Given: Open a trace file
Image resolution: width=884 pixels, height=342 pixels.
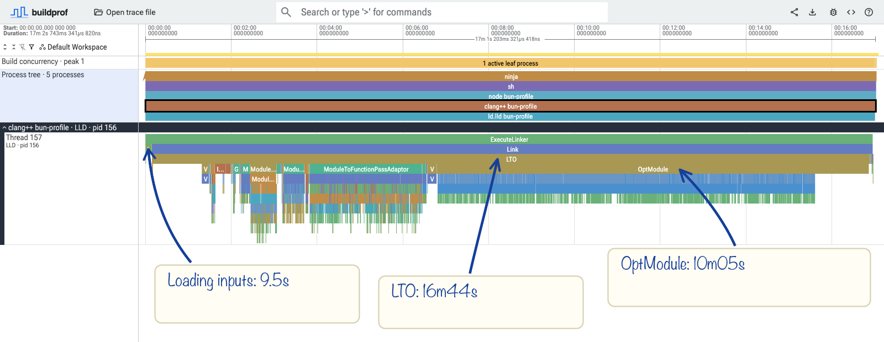Looking at the screenshot, I should pyautogui.click(x=125, y=12).
